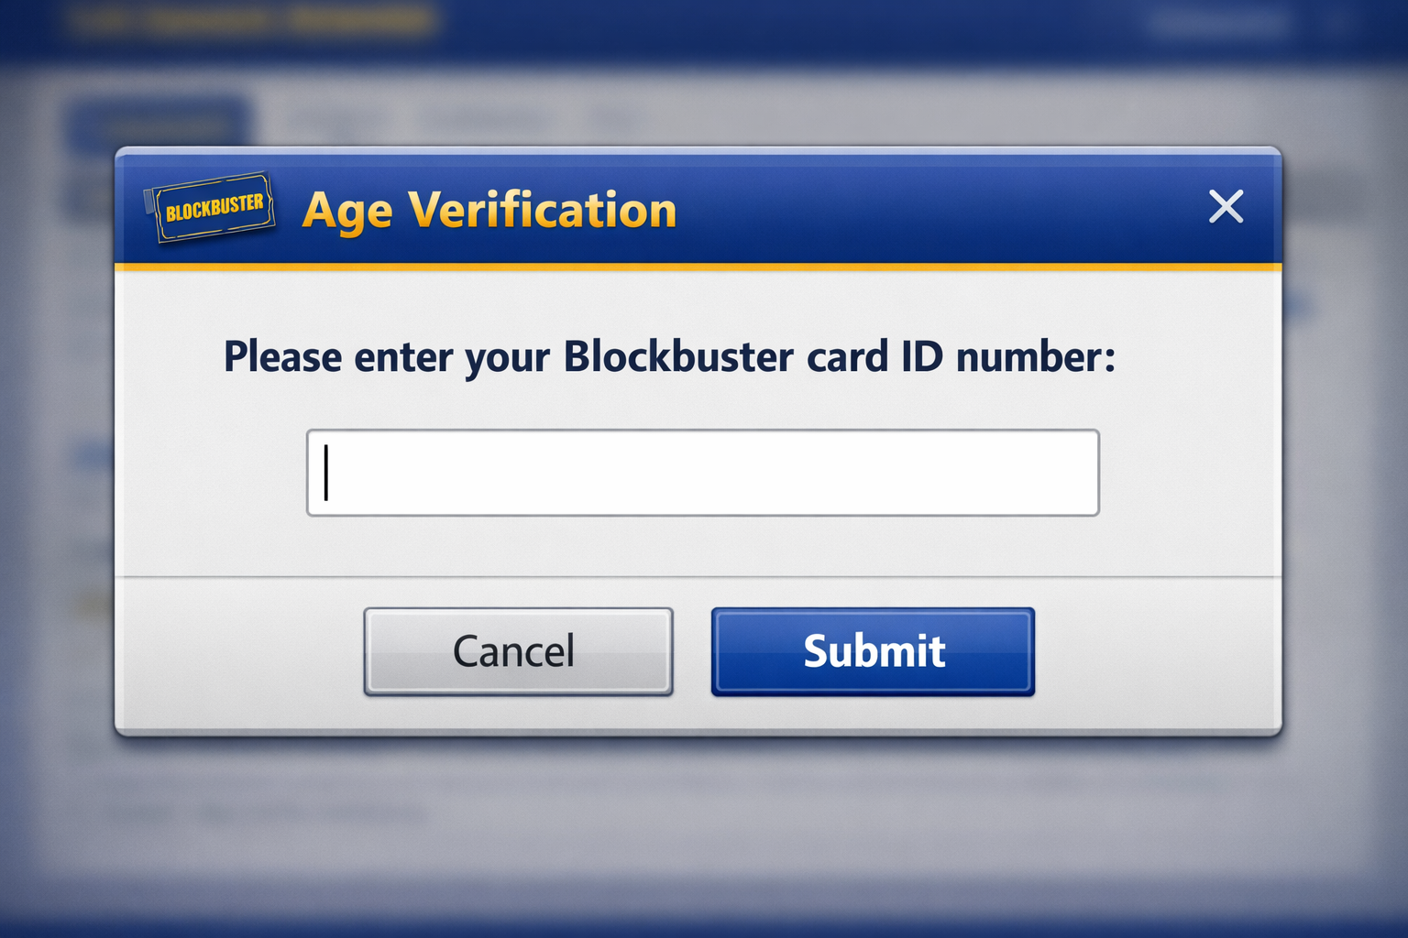Click the separator line above the buttons
This screenshot has width=1408, height=938.
(697, 577)
